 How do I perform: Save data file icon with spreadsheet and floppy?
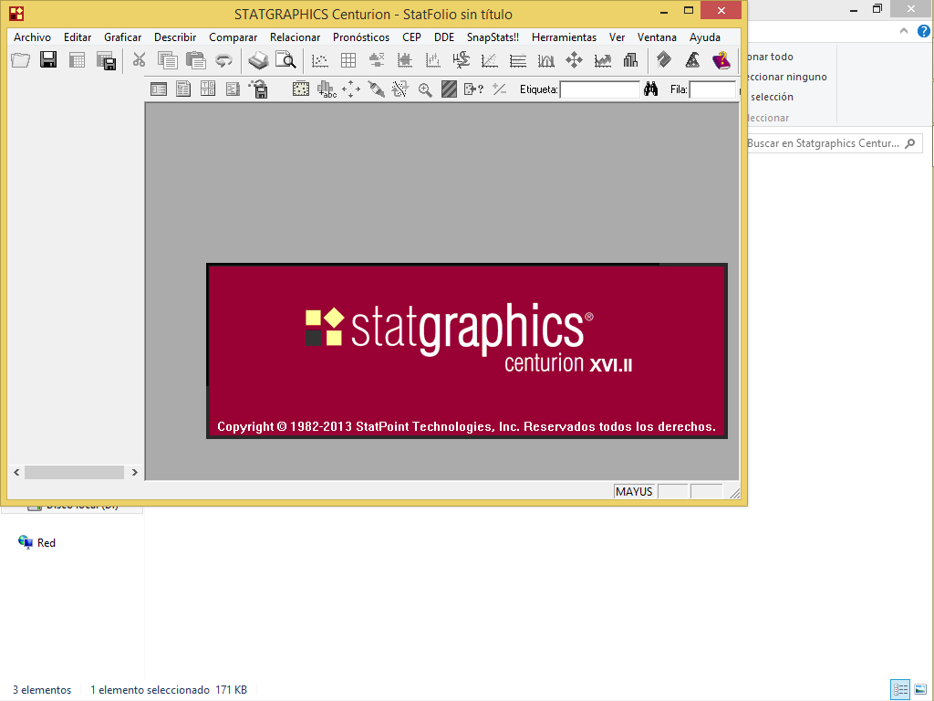coord(106,61)
